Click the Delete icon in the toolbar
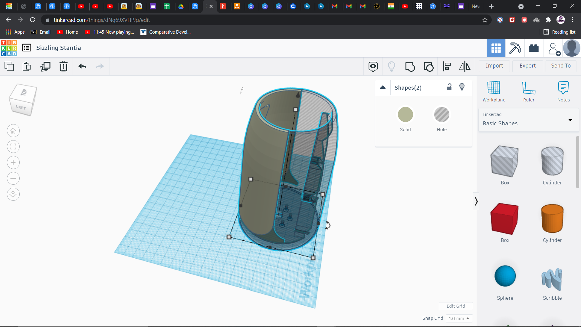Image resolution: width=581 pixels, height=327 pixels. 64,66
